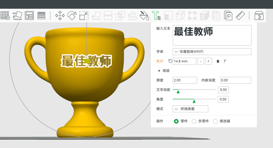Screen dimensions: 273x148
Task: Click the yellow-green text grabber on trophy
Action: [87, 61]
